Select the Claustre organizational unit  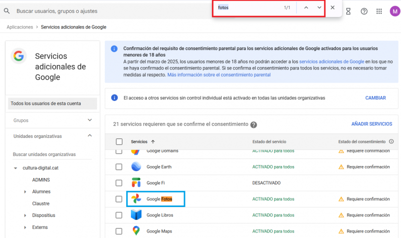point(41,203)
